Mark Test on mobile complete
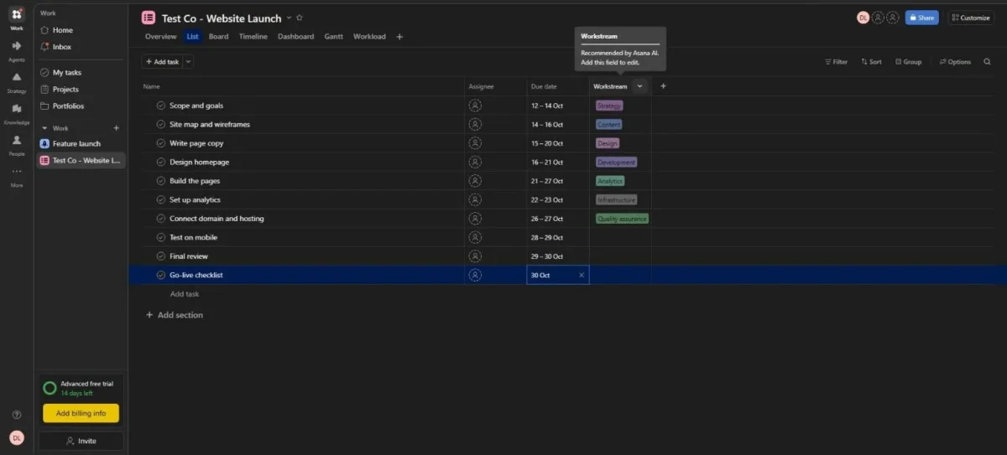 [x=161, y=237]
